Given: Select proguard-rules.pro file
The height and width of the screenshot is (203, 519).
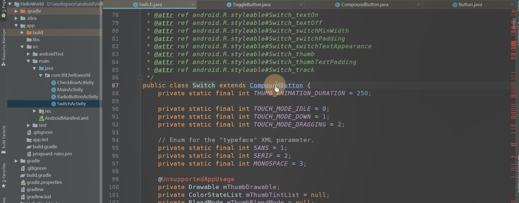Looking at the screenshot, I should click(x=52, y=154).
